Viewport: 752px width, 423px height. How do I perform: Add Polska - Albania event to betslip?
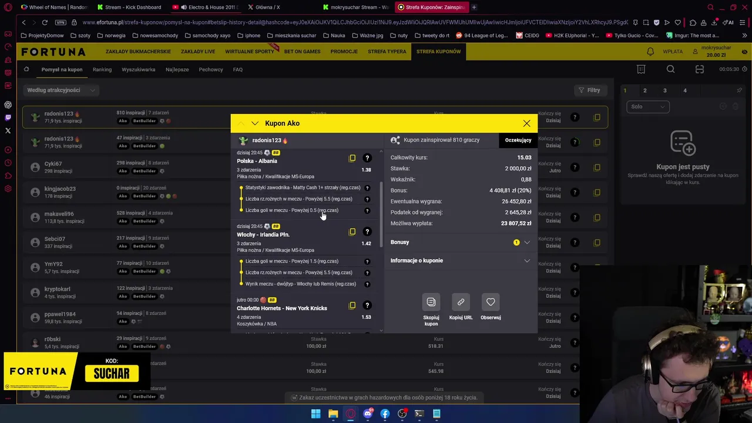[x=352, y=158]
